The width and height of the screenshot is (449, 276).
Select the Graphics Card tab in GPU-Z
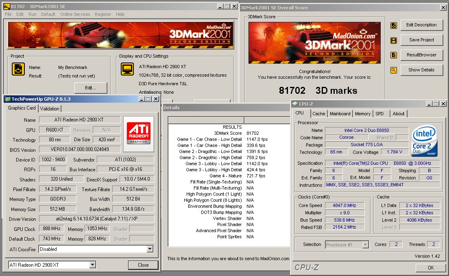(x=22, y=108)
